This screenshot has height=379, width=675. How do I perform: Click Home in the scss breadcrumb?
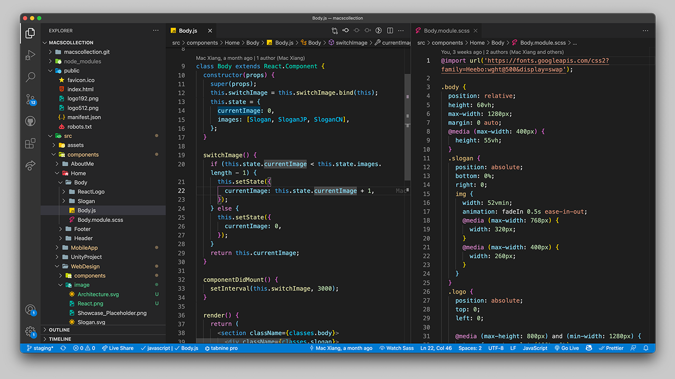coord(477,43)
